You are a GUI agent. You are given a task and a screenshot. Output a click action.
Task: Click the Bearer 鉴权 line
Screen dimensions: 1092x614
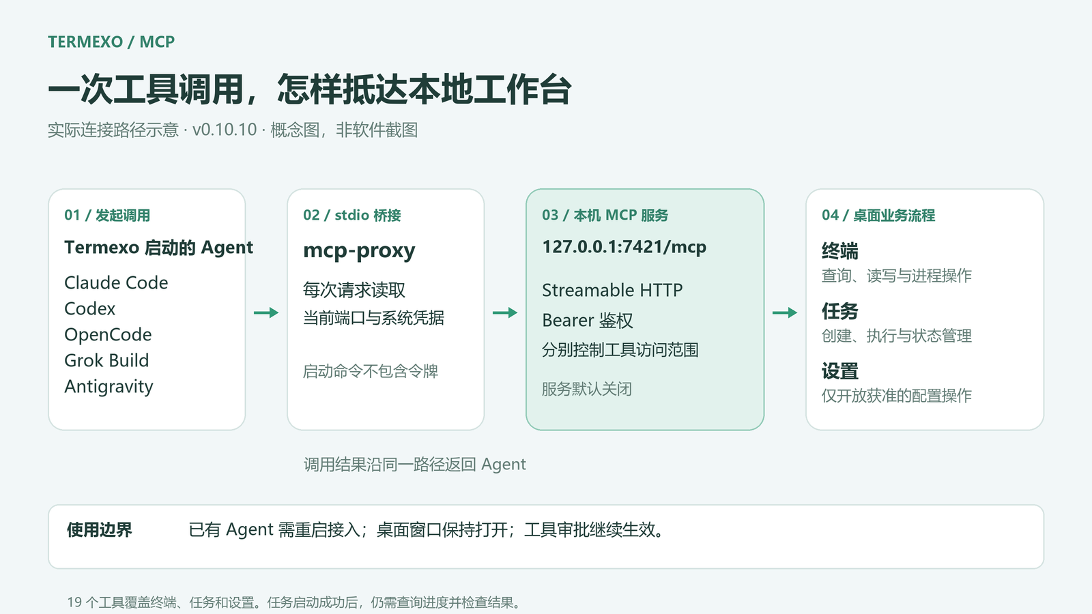pyautogui.click(x=588, y=320)
